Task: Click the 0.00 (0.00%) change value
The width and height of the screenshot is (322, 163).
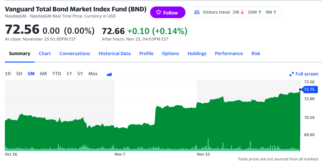Action: pyautogui.click(x=68, y=31)
